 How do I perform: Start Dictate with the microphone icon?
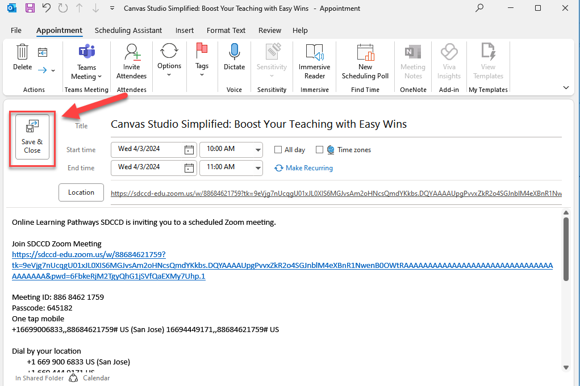(x=234, y=52)
